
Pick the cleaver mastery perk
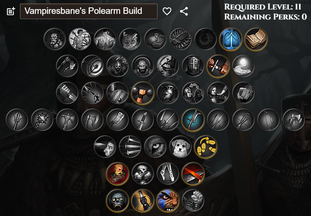coord(118,120)
